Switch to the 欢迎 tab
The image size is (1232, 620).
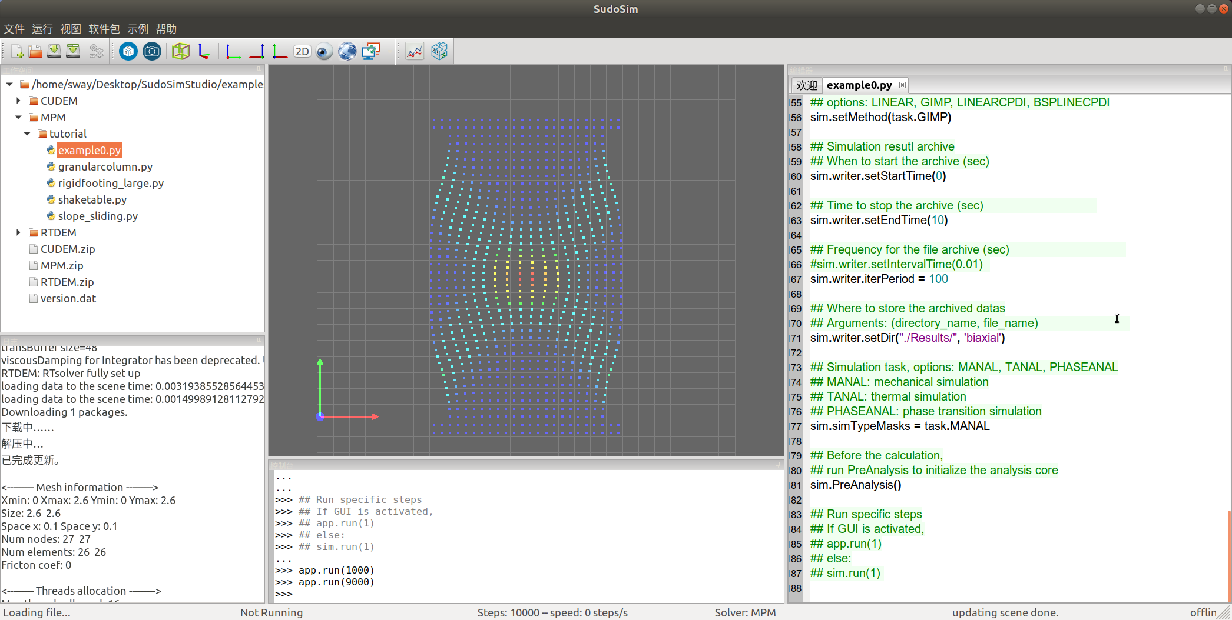click(x=806, y=85)
